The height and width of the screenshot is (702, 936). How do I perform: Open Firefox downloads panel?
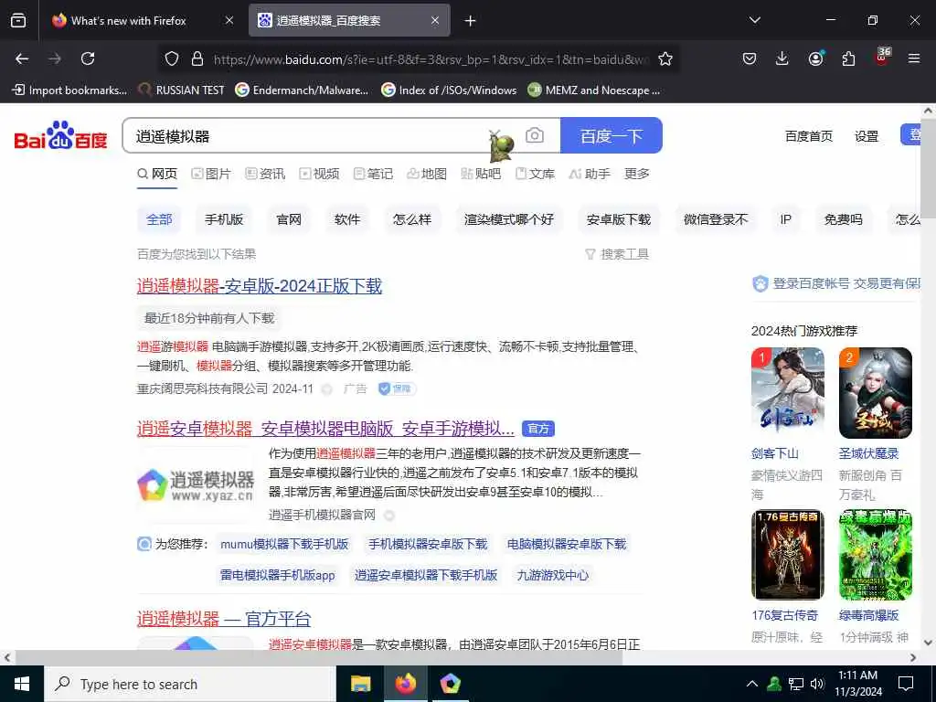(782, 58)
